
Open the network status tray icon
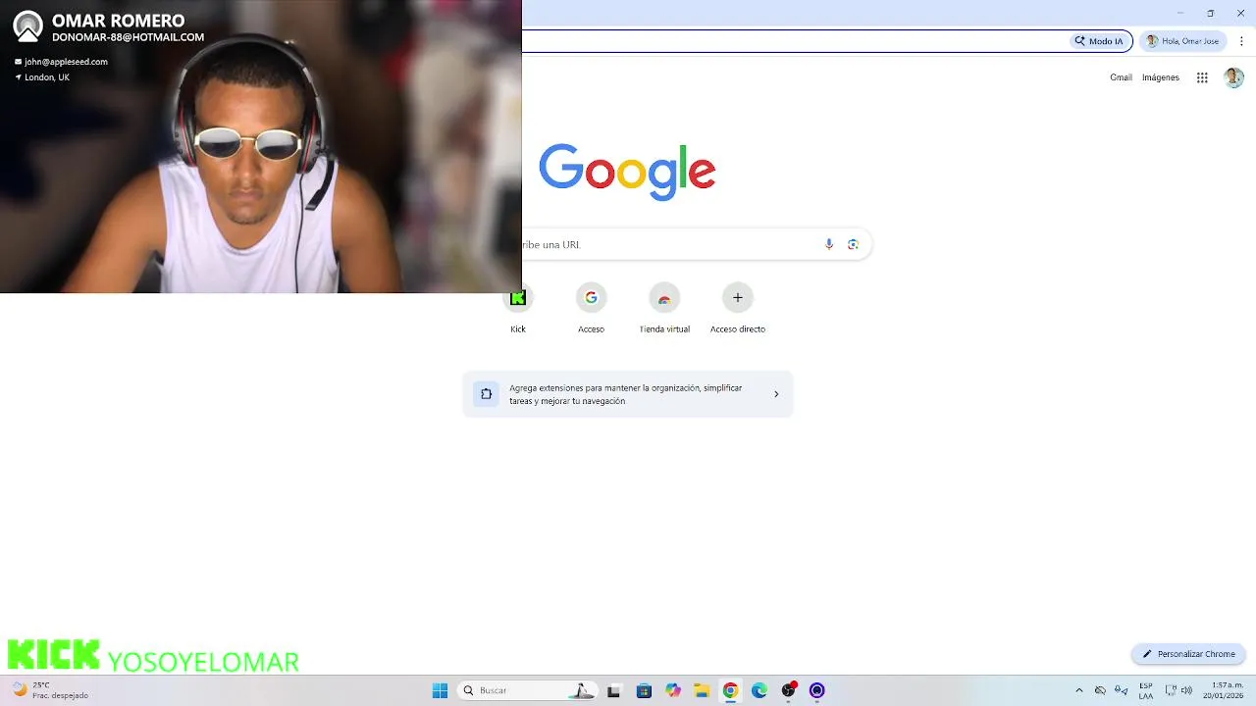[1170, 690]
